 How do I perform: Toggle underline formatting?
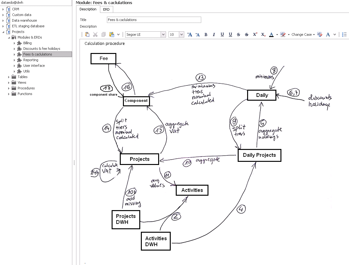pyautogui.click(x=222, y=34)
